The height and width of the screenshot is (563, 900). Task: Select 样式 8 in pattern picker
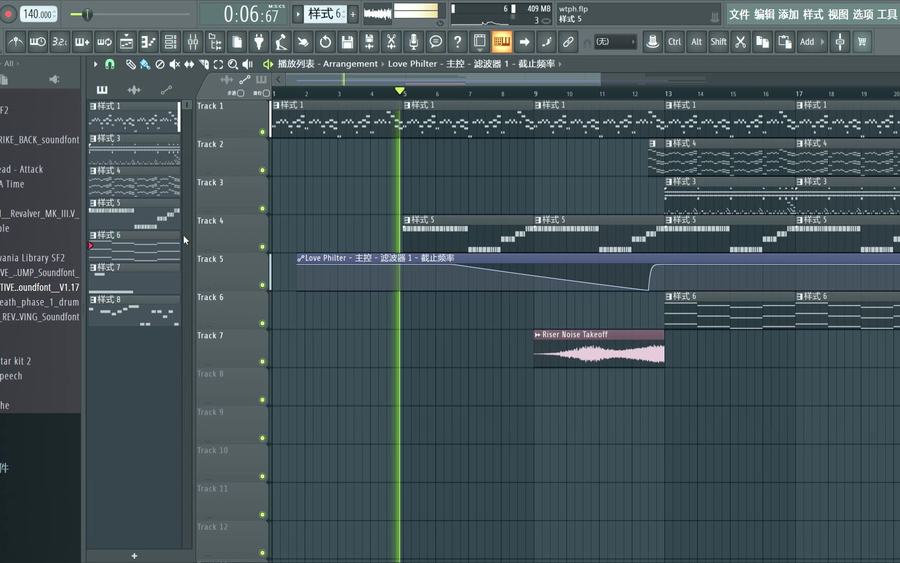(x=134, y=310)
